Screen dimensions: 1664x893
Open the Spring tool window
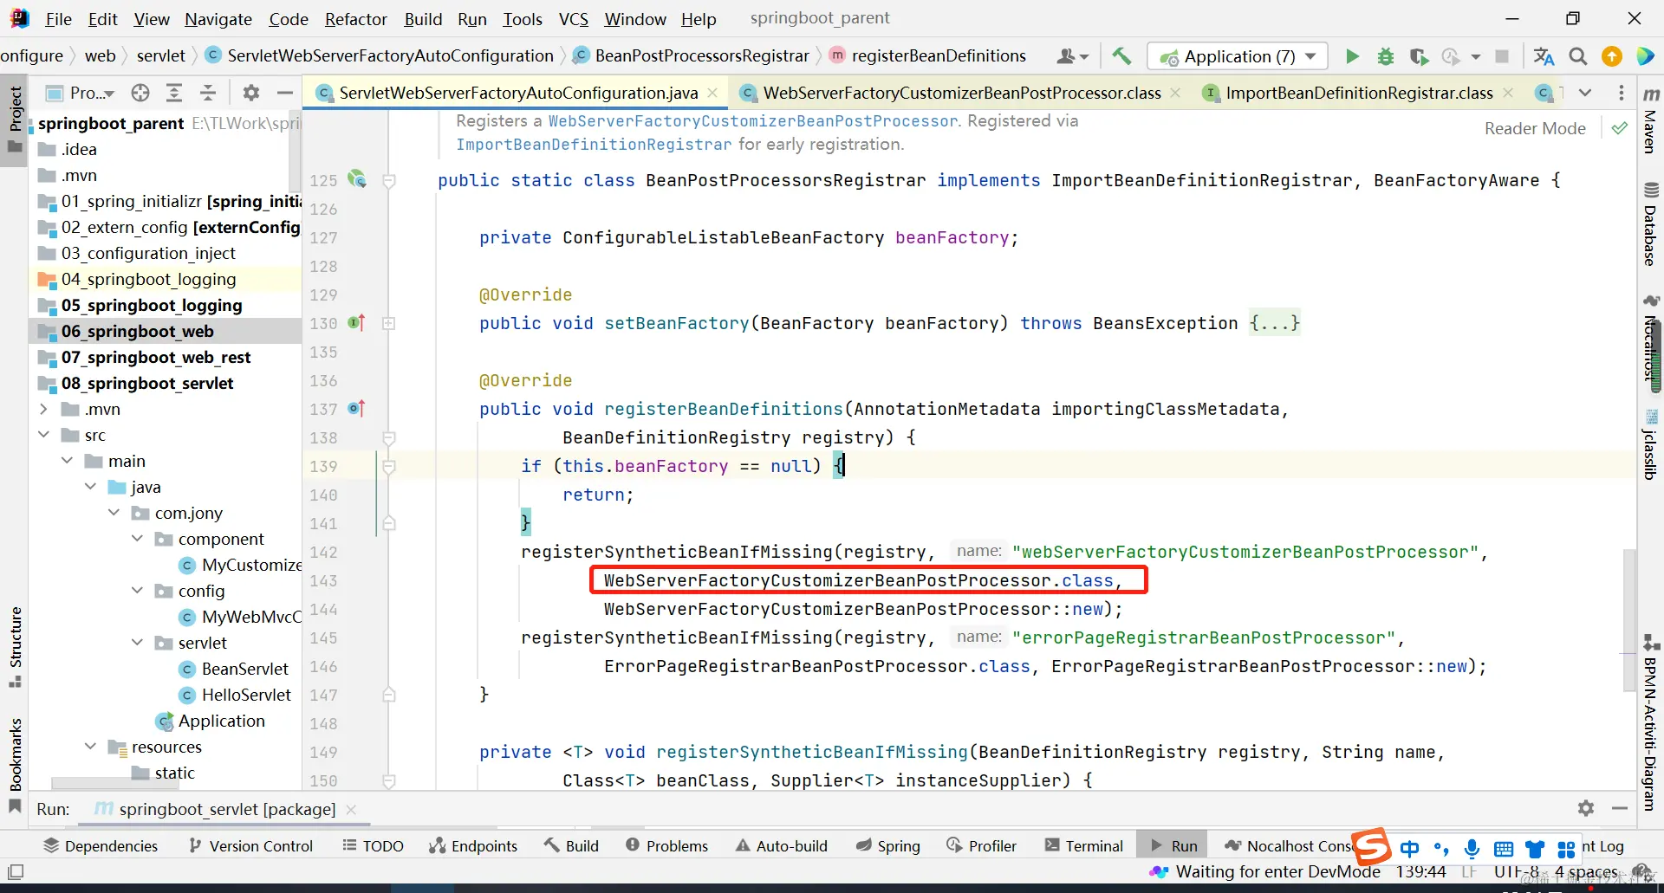tap(887, 845)
